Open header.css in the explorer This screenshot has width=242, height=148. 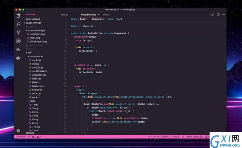[38, 86]
